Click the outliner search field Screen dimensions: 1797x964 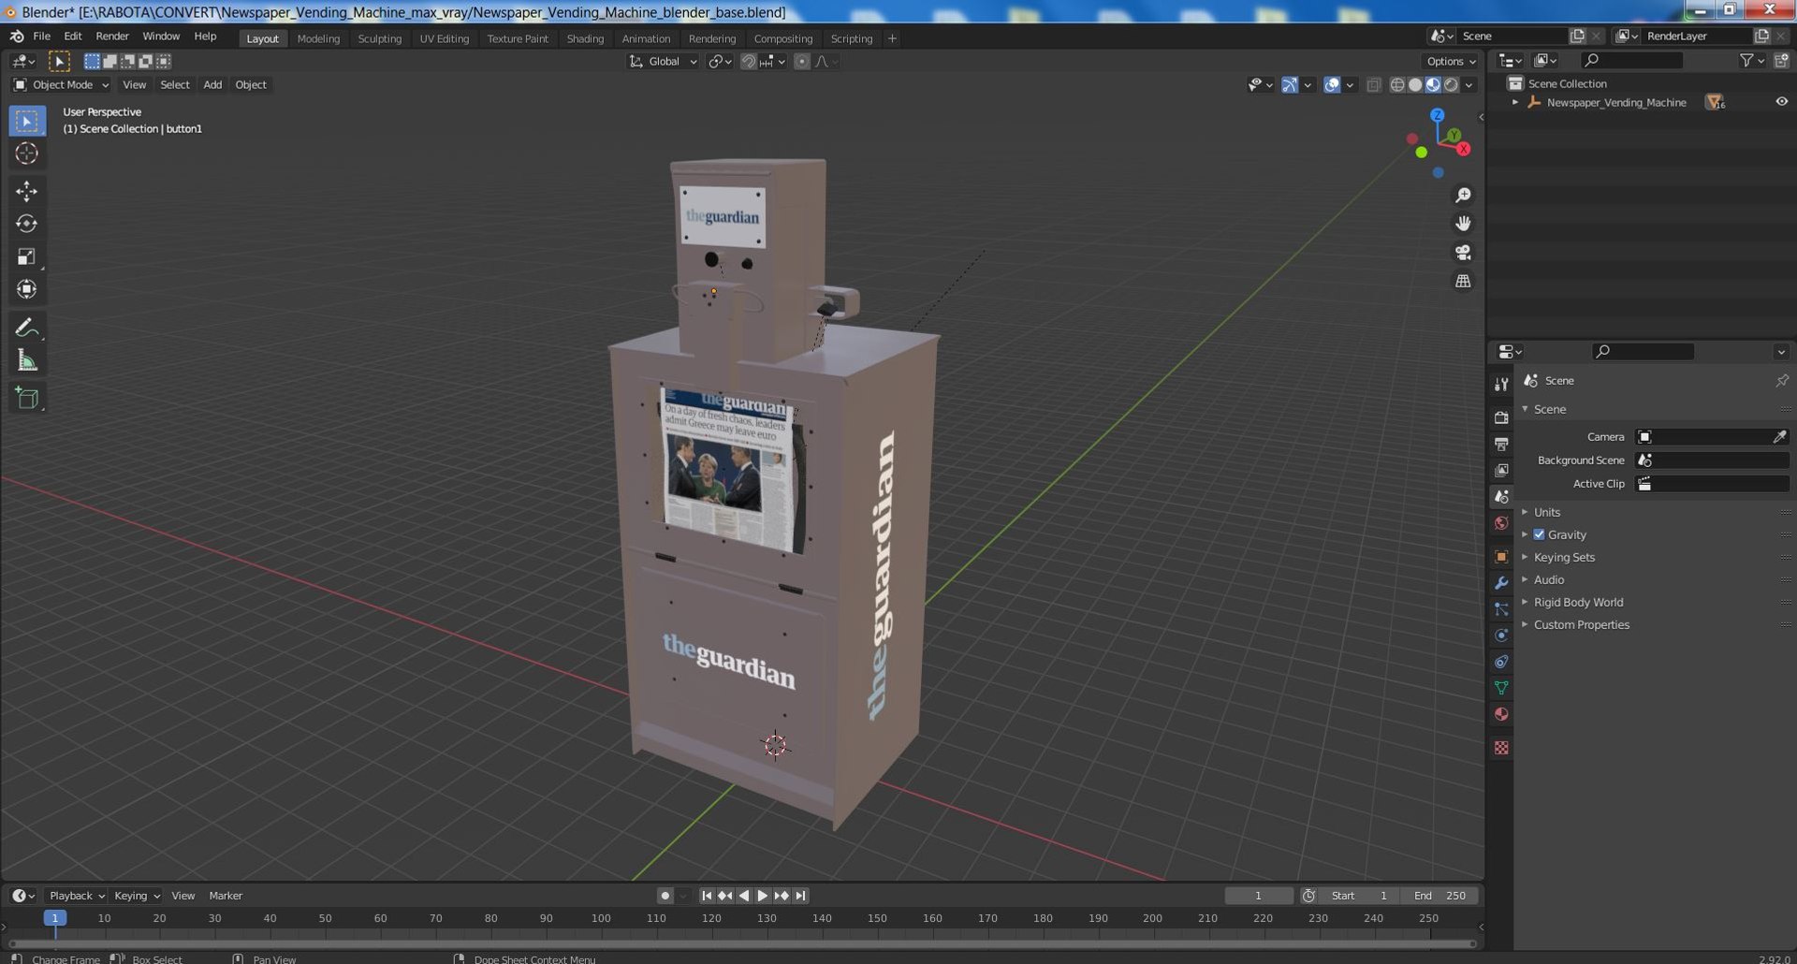[1631, 61]
